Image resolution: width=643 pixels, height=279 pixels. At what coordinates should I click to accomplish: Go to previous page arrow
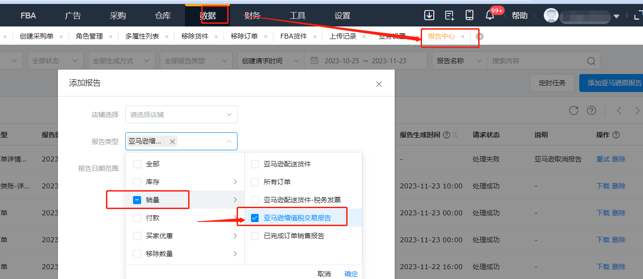coord(619,110)
